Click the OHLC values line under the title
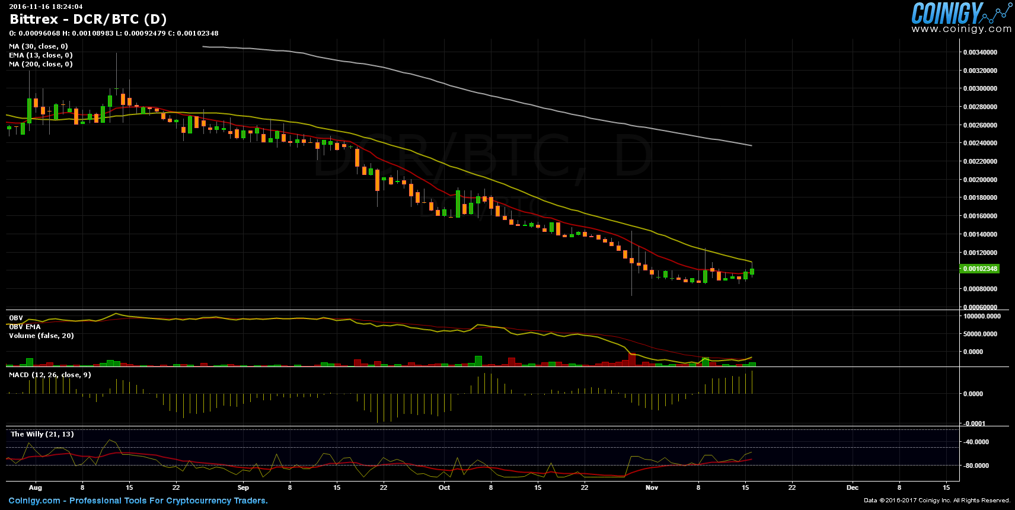Screen dimensions: 1015x510 point(114,33)
